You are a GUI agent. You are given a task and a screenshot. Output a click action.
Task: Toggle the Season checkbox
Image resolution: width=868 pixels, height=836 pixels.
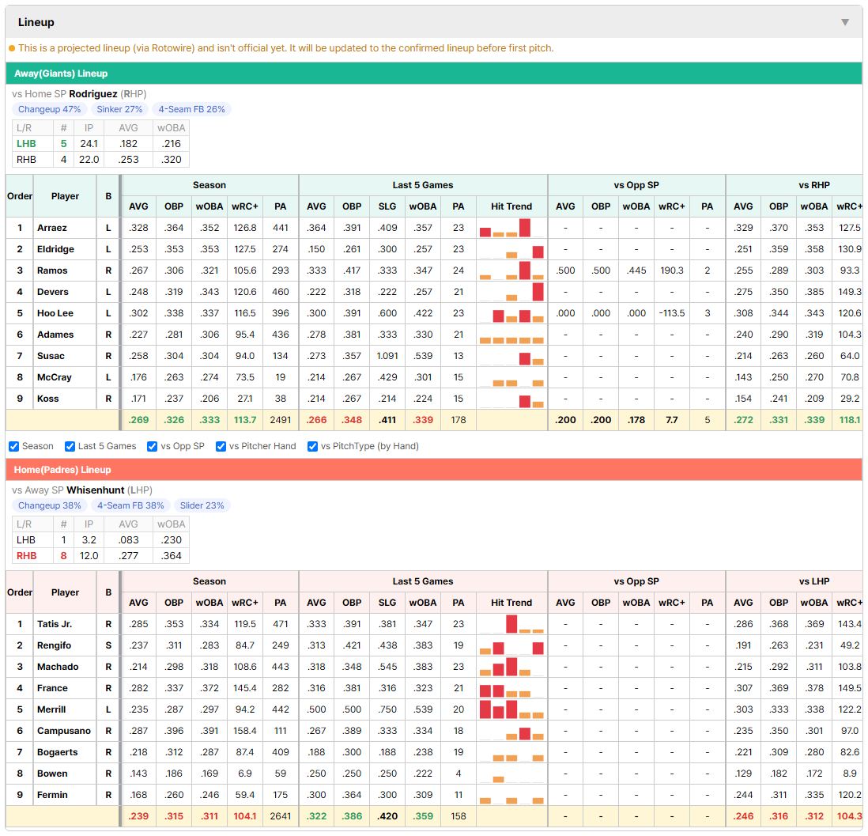pyautogui.click(x=14, y=447)
